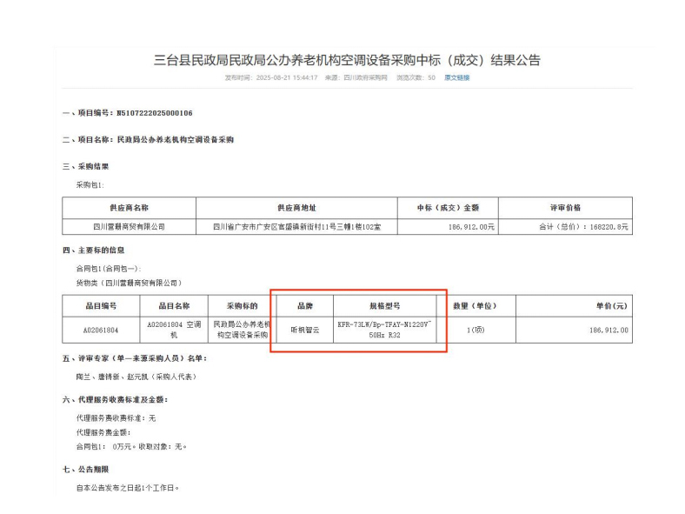Click the 合同包1: 0万元 line

131,447
